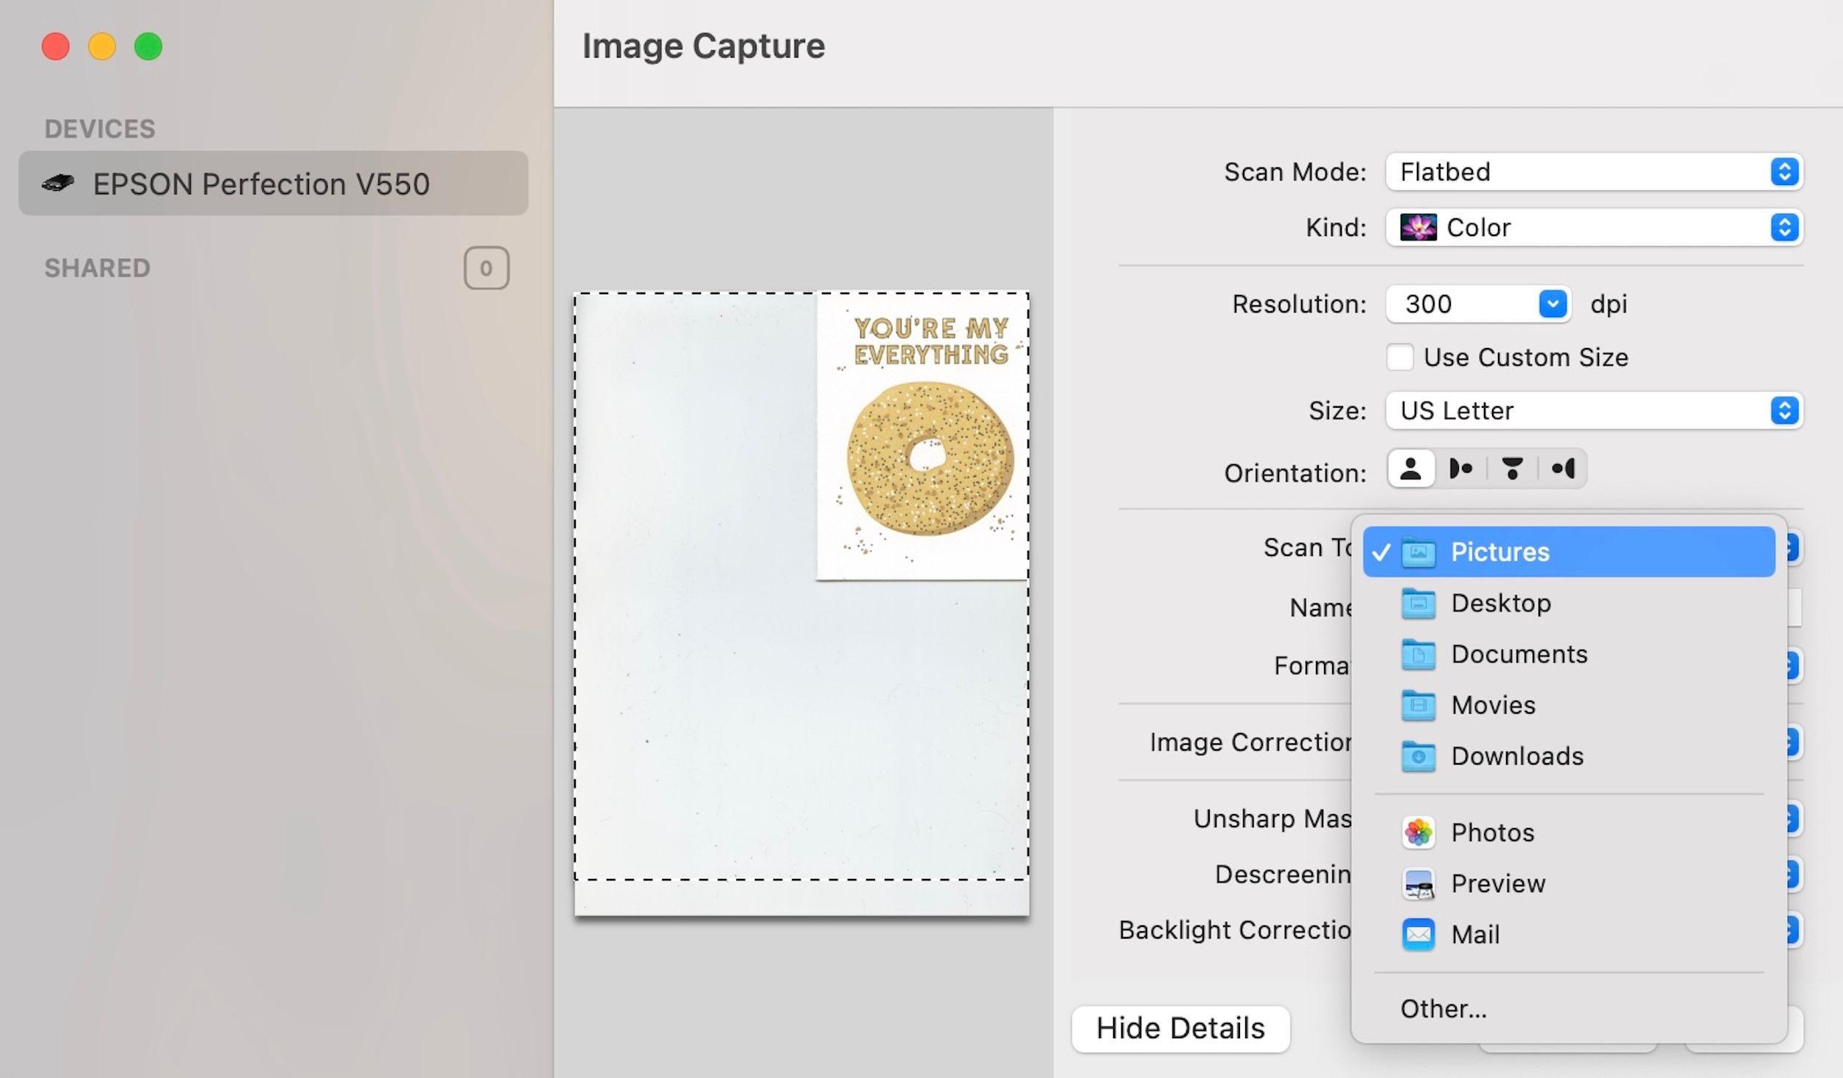Close the Image Capture window

point(55,46)
